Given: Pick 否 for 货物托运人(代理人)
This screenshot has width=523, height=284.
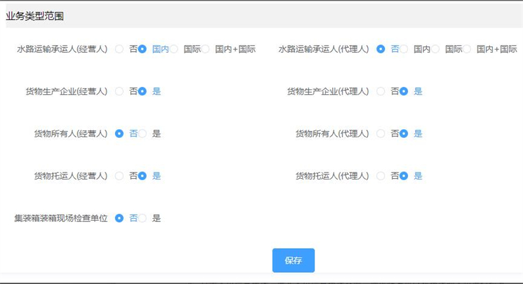Looking at the screenshot, I should pos(380,176).
